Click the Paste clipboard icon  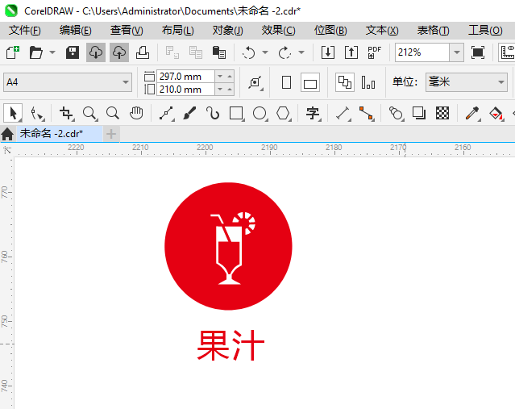click(219, 52)
